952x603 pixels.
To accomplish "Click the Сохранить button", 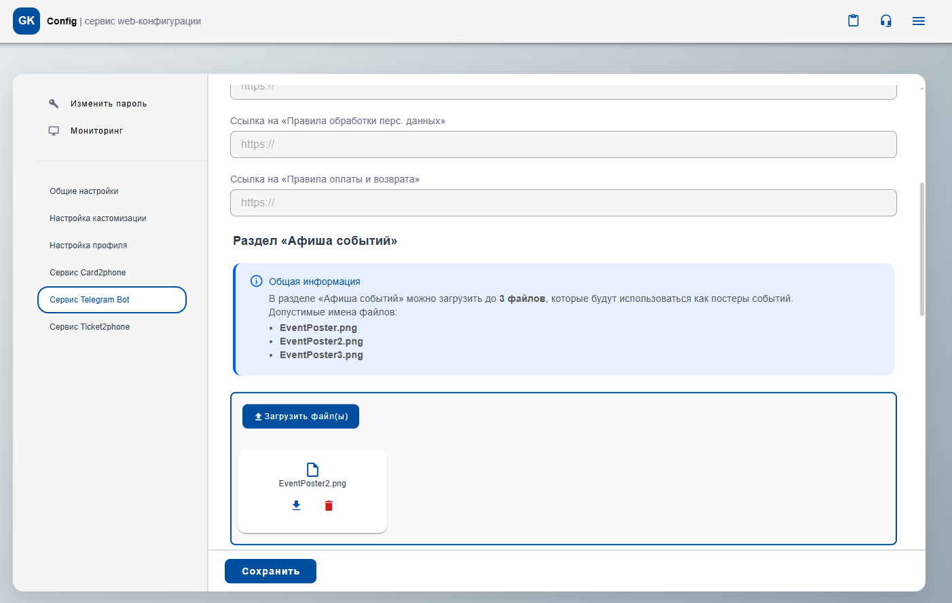I will point(270,571).
